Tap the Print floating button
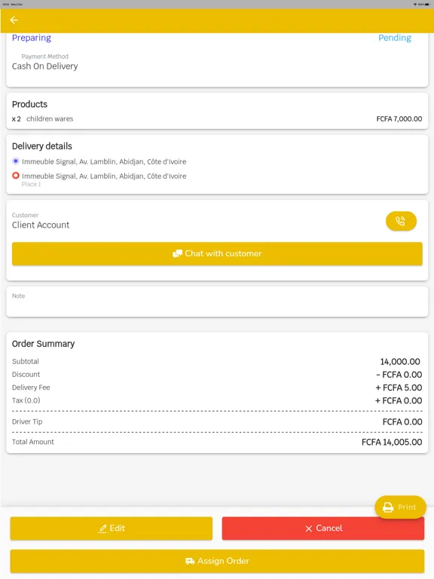The width and height of the screenshot is (434, 579). pos(400,507)
